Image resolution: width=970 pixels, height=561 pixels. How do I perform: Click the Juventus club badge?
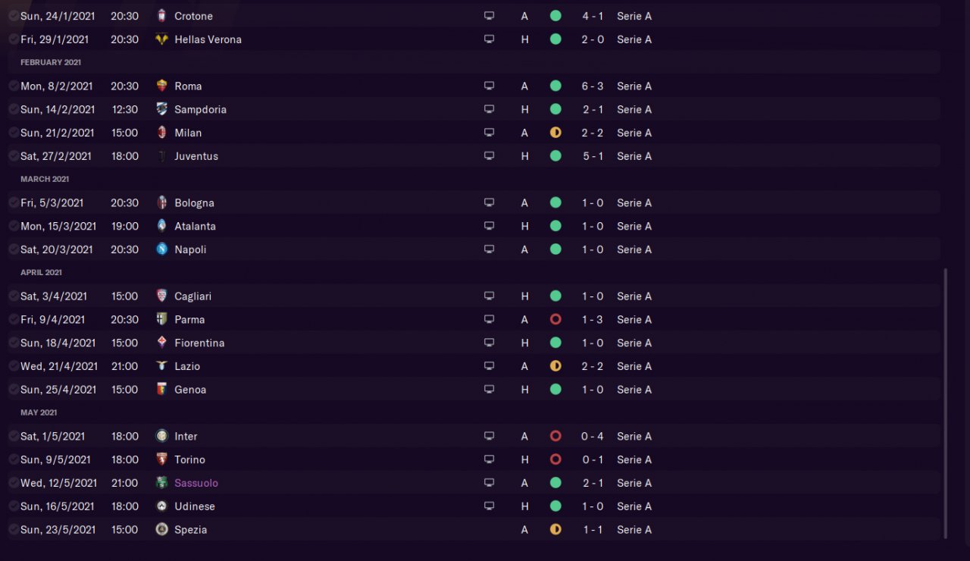pyautogui.click(x=161, y=156)
